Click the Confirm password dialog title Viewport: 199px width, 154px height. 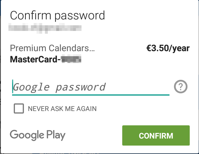coord(57,15)
